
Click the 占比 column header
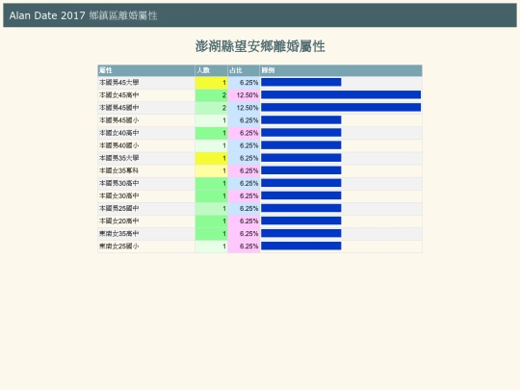click(x=244, y=70)
